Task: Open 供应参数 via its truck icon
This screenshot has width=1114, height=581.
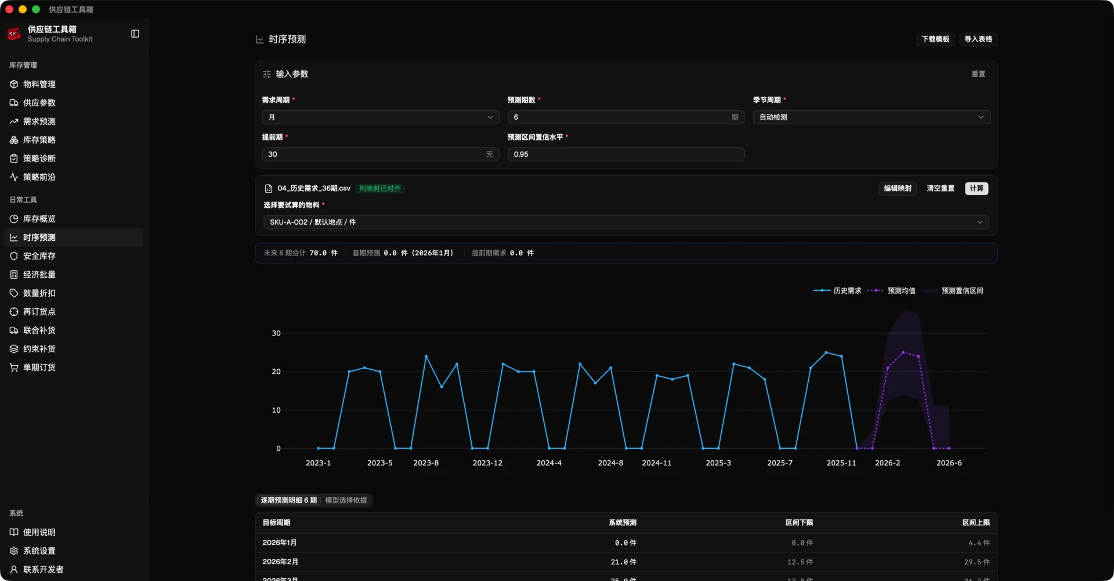Action: 14,103
